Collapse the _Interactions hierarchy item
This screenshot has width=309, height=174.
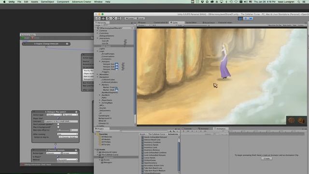(98, 38)
